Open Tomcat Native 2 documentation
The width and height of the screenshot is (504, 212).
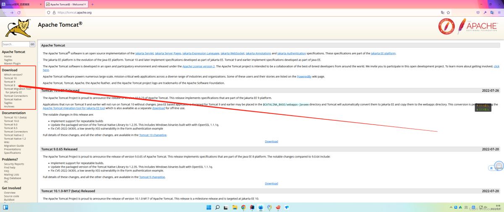14,135
